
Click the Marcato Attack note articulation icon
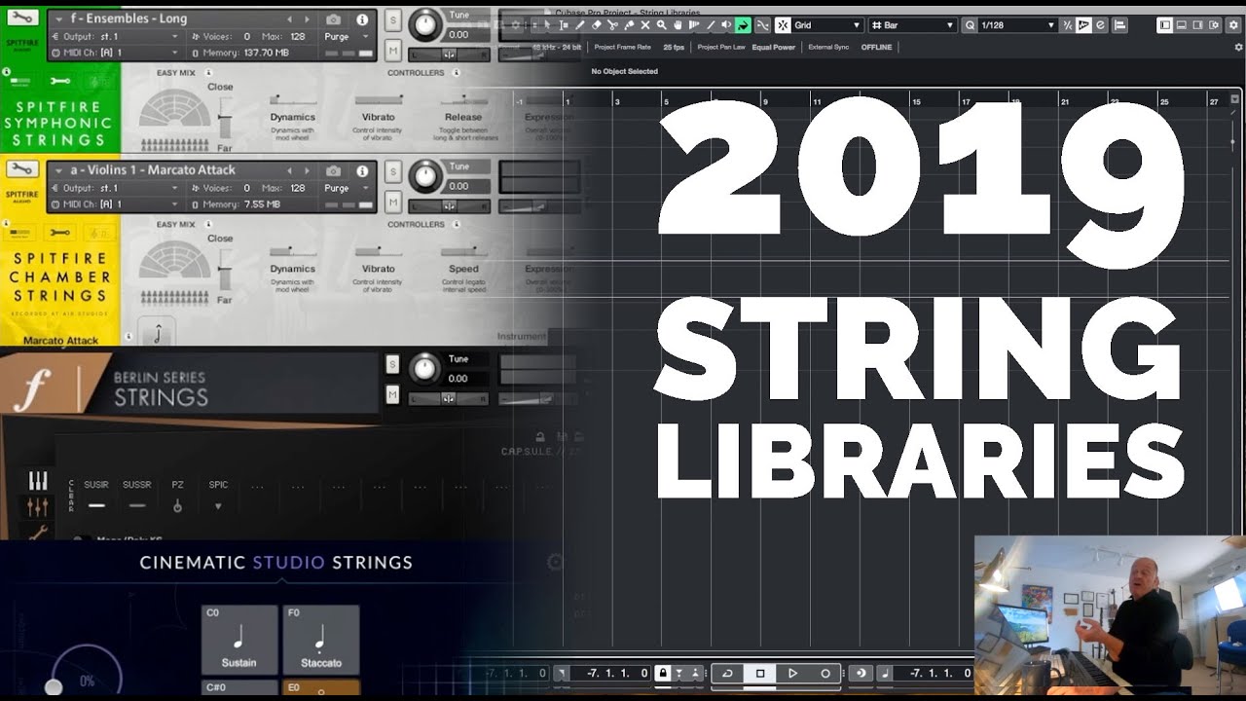tap(158, 332)
